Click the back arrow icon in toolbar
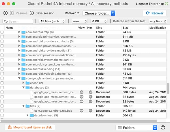The width and height of the screenshot is (170, 132). coord(6,13)
